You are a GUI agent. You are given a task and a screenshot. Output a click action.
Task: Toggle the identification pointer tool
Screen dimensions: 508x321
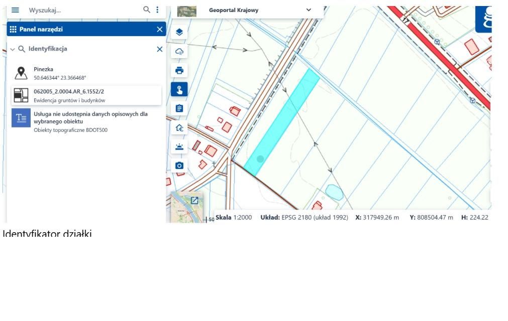pos(179,89)
